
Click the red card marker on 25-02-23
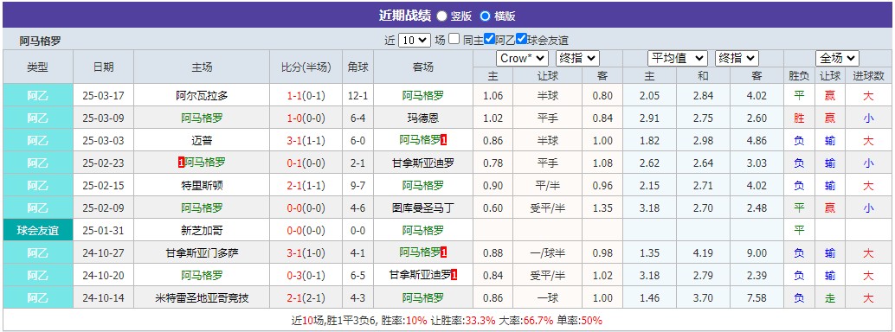[181, 163]
